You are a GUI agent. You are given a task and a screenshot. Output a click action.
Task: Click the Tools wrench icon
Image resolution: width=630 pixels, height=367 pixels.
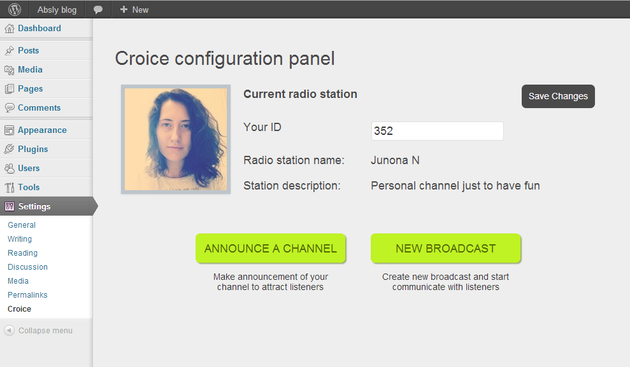tap(10, 187)
